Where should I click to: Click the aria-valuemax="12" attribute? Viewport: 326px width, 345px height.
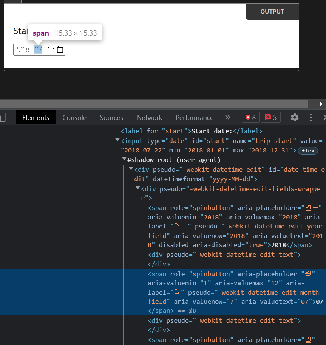point(249,283)
